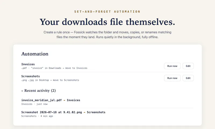Viewport: 215px width, 129px height.
Task: Click the Automation panel heading
Action: 35,54
